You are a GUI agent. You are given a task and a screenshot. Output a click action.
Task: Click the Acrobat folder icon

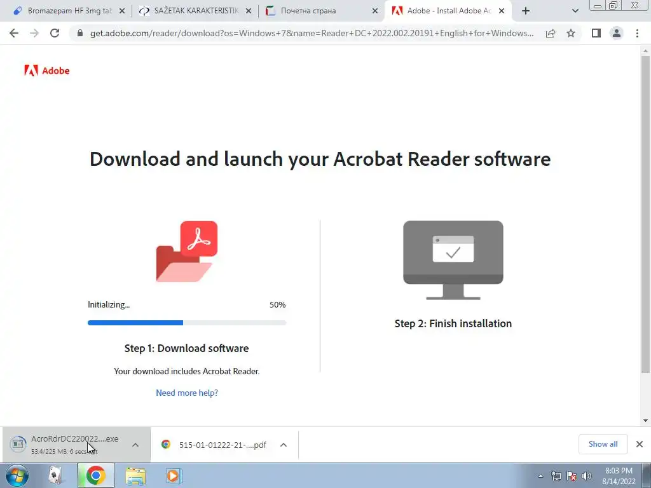click(x=187, y=252)
